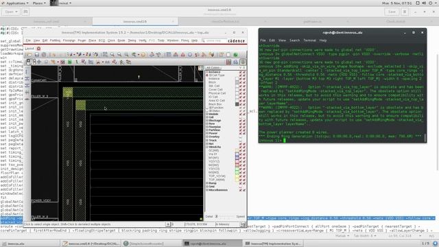Click the zoom out magnifier icon
This screenshot has width=439, height=247.
click(x=119, y=54)
